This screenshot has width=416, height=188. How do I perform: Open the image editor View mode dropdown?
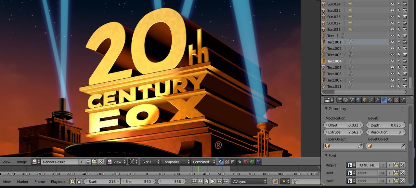116,162
